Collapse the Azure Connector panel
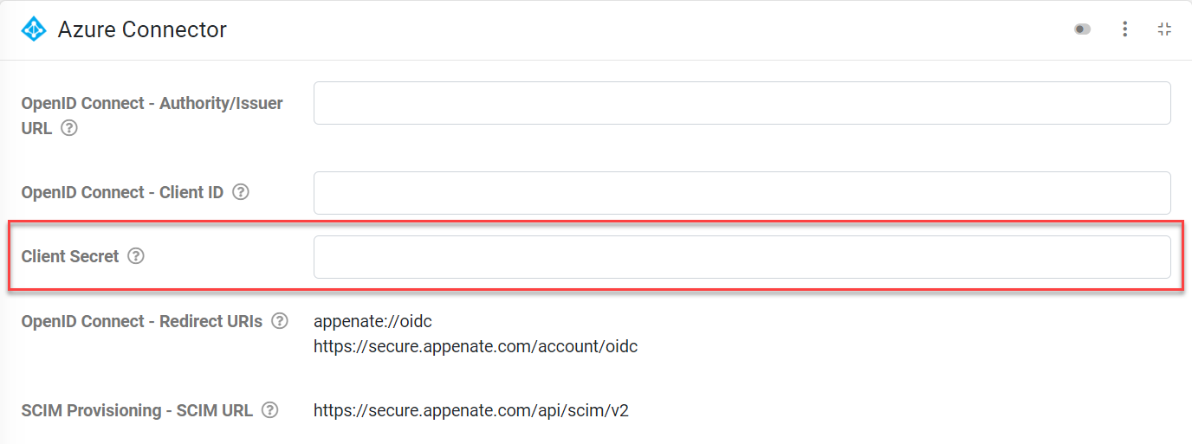Viewport: 1192px width, 444px height. click(1164, 29)
